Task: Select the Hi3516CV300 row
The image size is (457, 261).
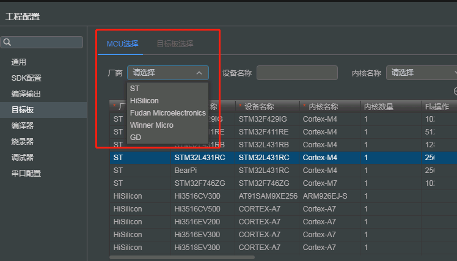Action: click(283, 196)
